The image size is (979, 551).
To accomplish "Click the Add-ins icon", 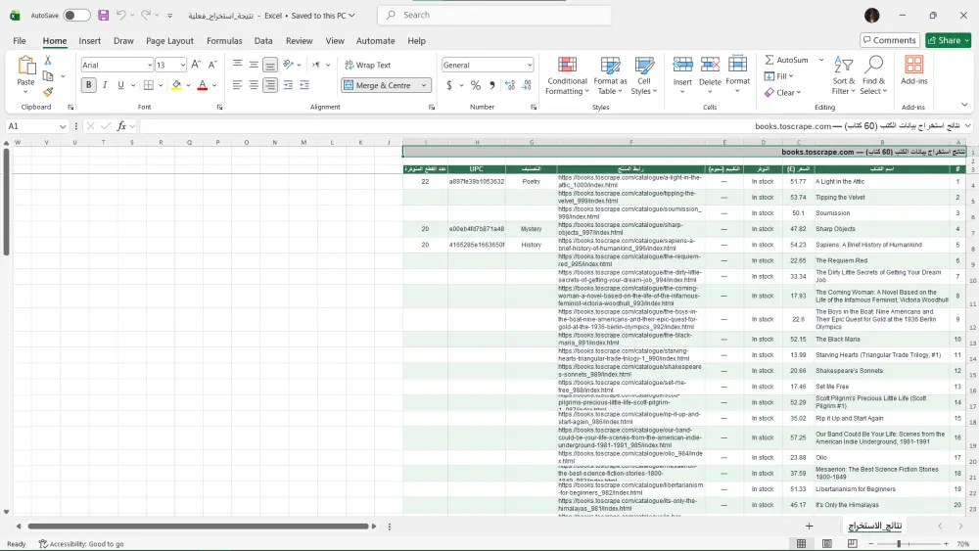I will pyautogui.click(x=914, y=65).
